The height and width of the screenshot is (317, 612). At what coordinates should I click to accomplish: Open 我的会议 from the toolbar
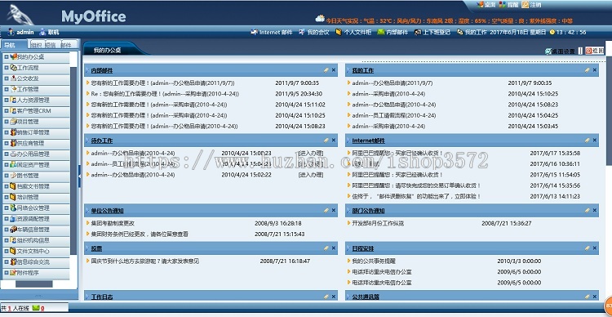click(314, 33)
